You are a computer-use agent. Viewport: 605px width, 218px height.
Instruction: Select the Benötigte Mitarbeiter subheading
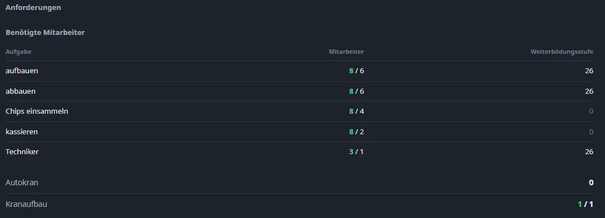click(45, 32)
